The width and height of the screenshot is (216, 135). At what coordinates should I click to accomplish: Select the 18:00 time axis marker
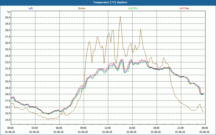tap(157, 128)
